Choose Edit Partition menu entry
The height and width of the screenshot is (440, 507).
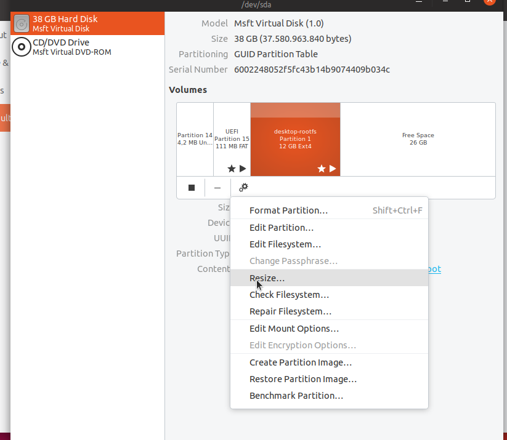(329, 228)
